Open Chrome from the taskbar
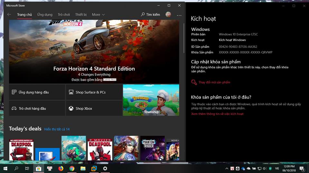Image resolution: width=309 pixels, height=173 pixels. (x=72, y=169)
